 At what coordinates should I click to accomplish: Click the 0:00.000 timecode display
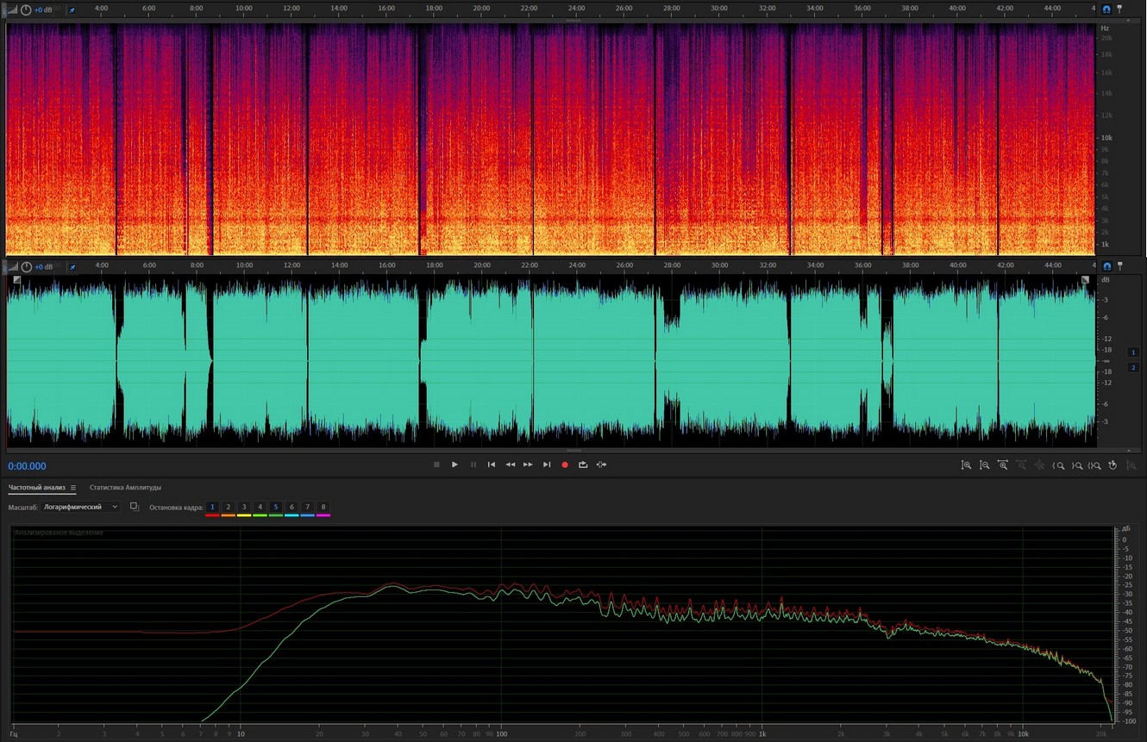pyautogui.click(x=28, y=466)
